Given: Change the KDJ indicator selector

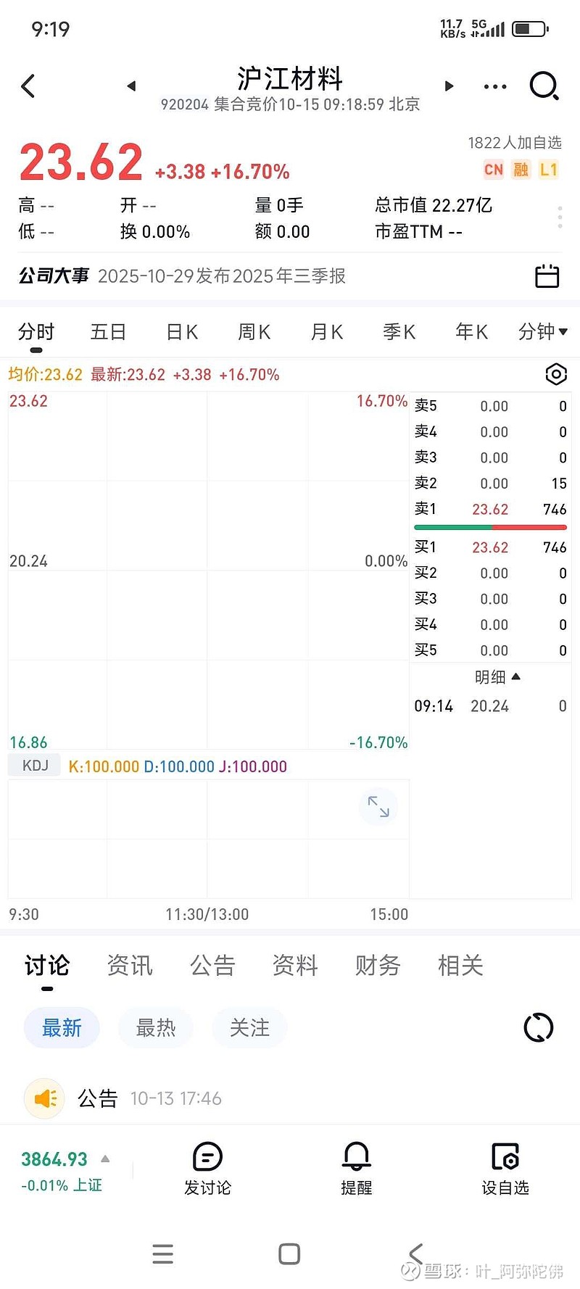Looking at the screenshot, I should (35, 766).
